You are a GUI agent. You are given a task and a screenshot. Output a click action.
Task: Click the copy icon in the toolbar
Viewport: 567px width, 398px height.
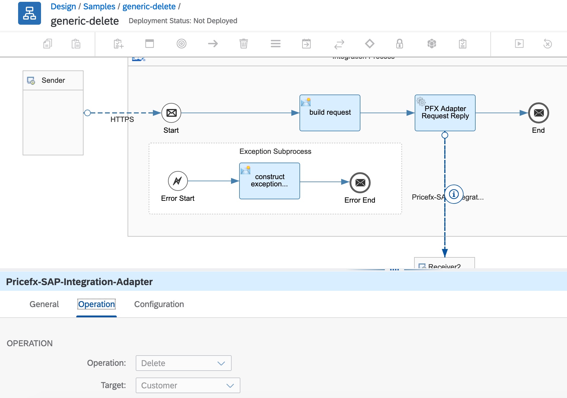48,44
